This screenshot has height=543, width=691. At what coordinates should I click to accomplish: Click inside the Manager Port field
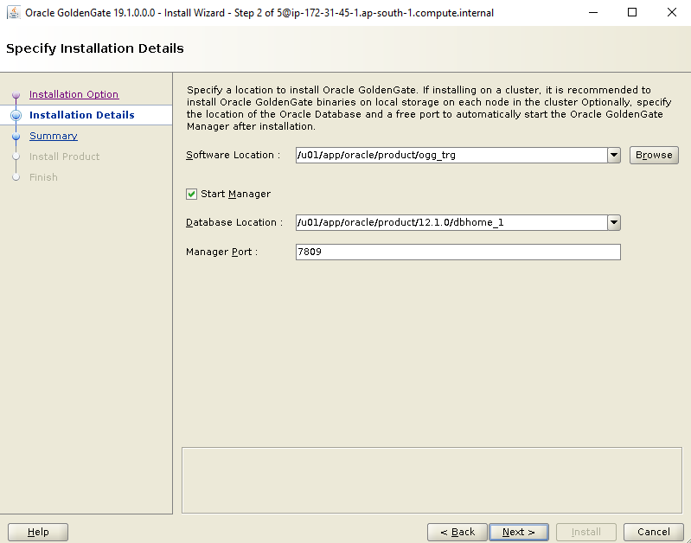click(457, 252)
